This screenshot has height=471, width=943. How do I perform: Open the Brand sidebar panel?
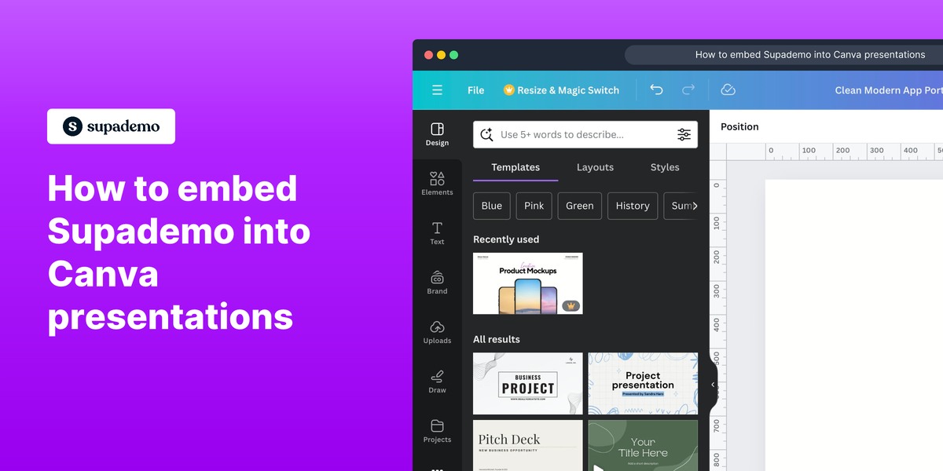(x=437, y=283)
